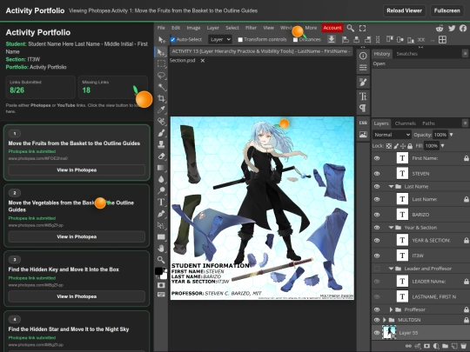
Task: Open the Normal blend mode dropdown
Action: [392, 135]
